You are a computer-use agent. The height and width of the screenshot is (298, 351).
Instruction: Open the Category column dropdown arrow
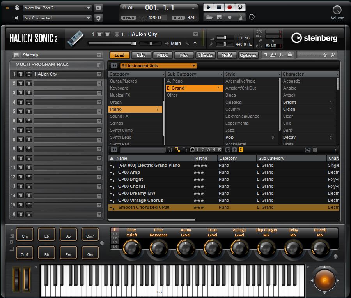click(163, 74)
